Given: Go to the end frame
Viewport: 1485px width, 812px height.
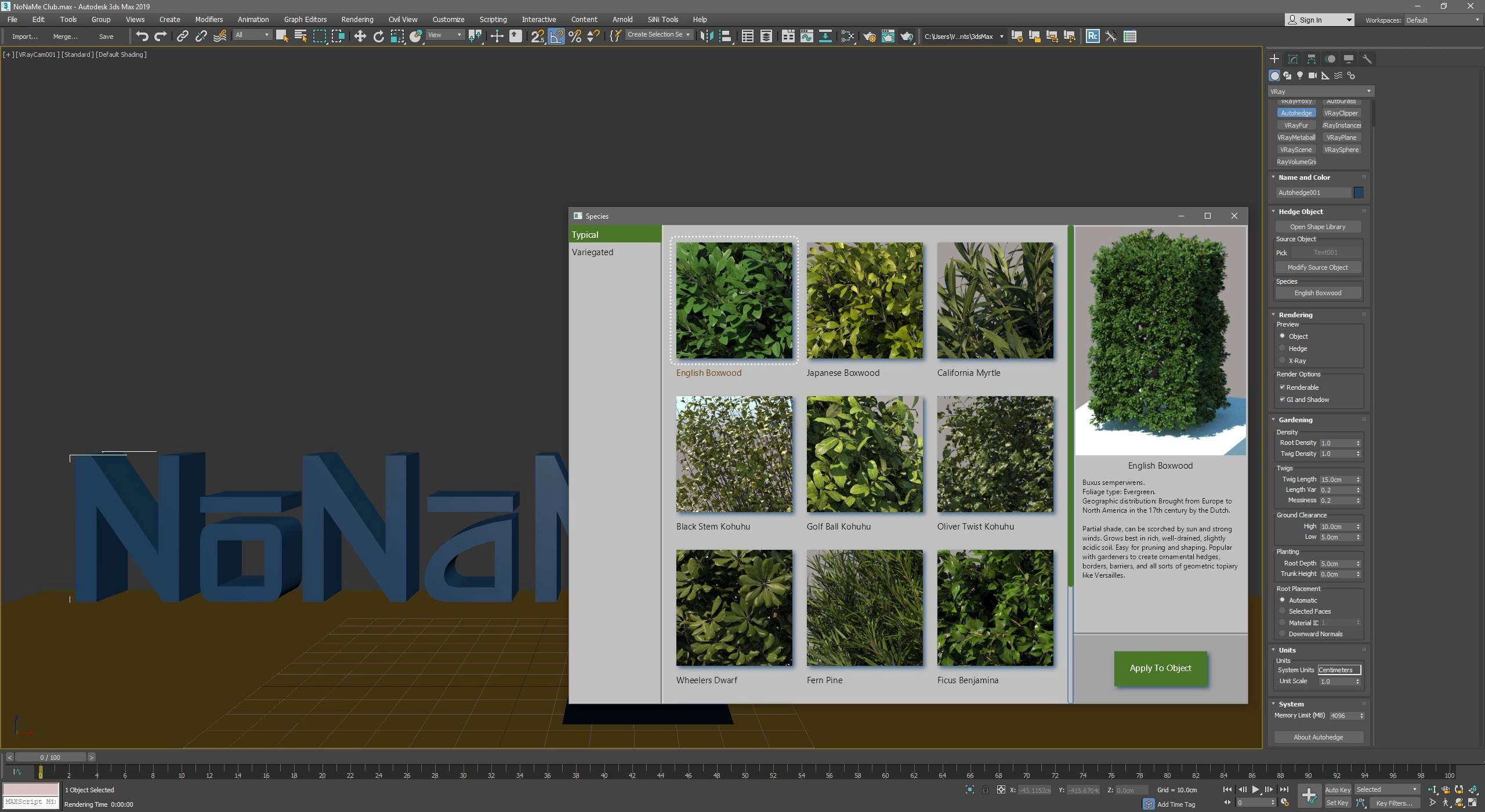Looking at the screenshot, I should [x=1284, y=789].
